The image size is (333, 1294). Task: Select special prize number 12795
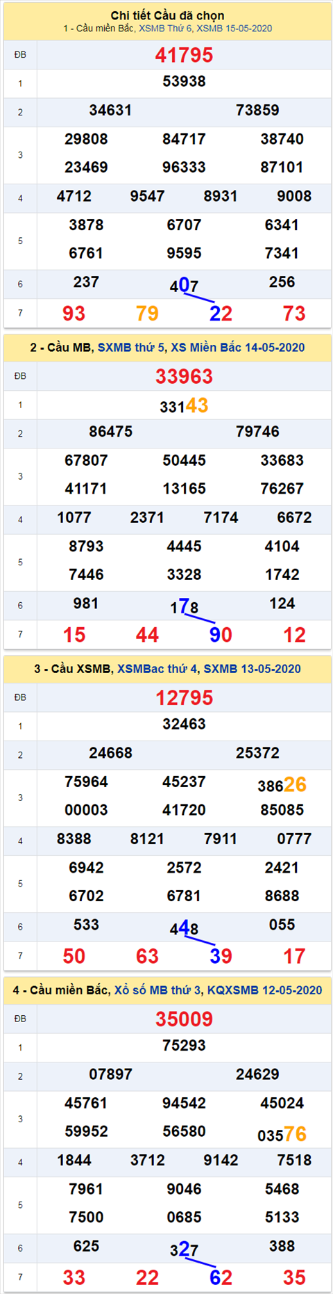184,698
